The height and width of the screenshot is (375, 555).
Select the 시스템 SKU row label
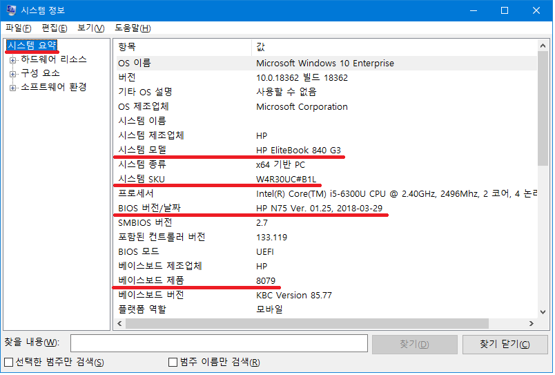142,179
